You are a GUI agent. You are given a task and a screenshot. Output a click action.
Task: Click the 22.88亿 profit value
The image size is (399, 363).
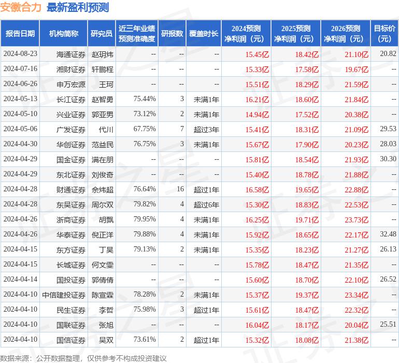357,190
